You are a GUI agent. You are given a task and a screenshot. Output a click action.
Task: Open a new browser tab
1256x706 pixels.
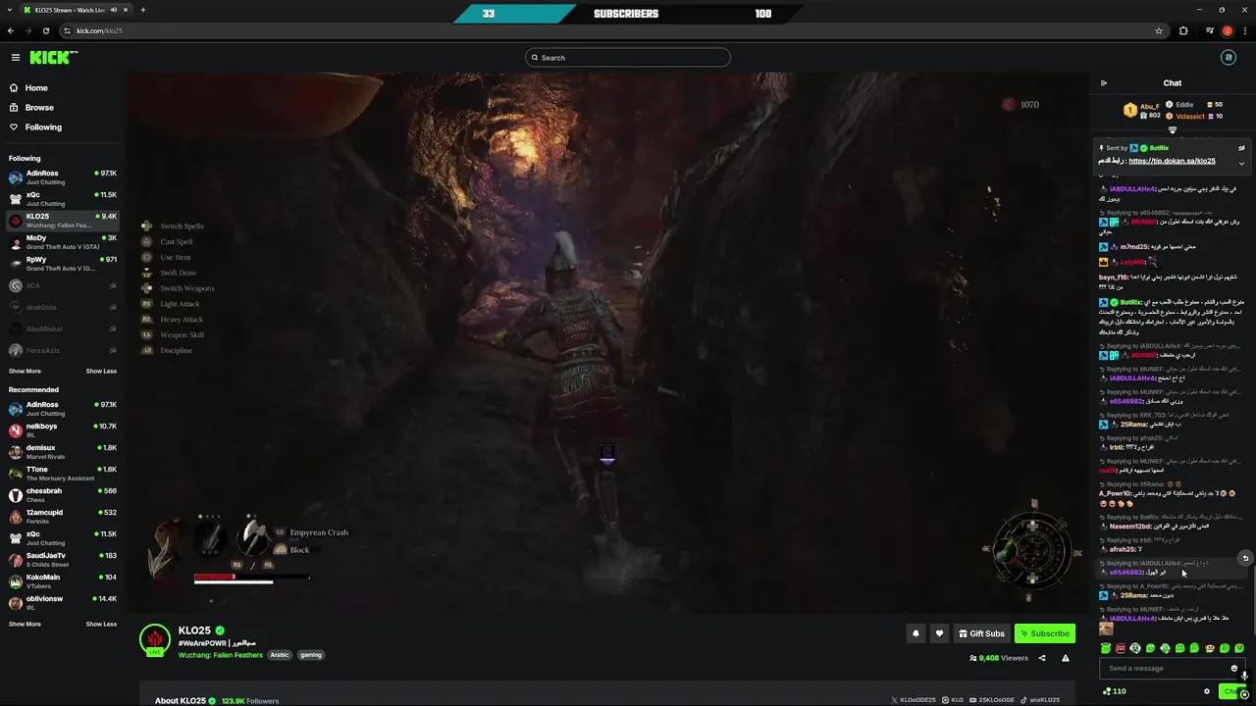pos(143,10)
